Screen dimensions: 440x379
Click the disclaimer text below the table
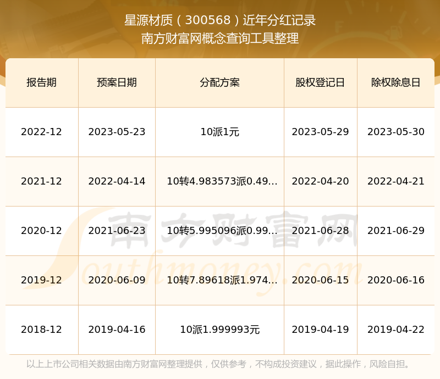[218, 364]
